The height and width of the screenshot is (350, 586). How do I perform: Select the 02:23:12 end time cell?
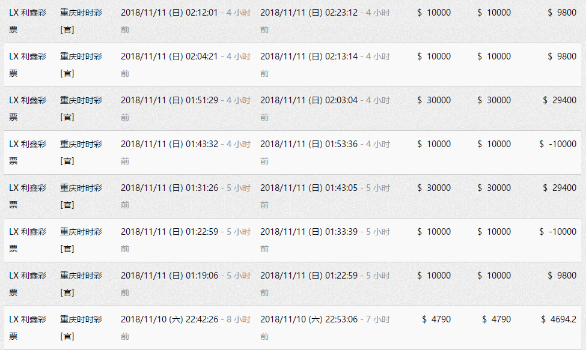(x=309, y=13)
